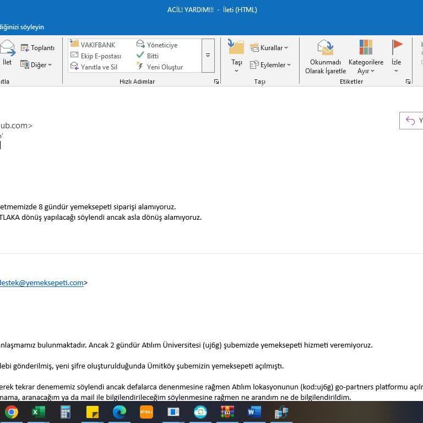Open WinRAR from the taskbar
Screen dimensions: 423x423
(x=227, y=412)
